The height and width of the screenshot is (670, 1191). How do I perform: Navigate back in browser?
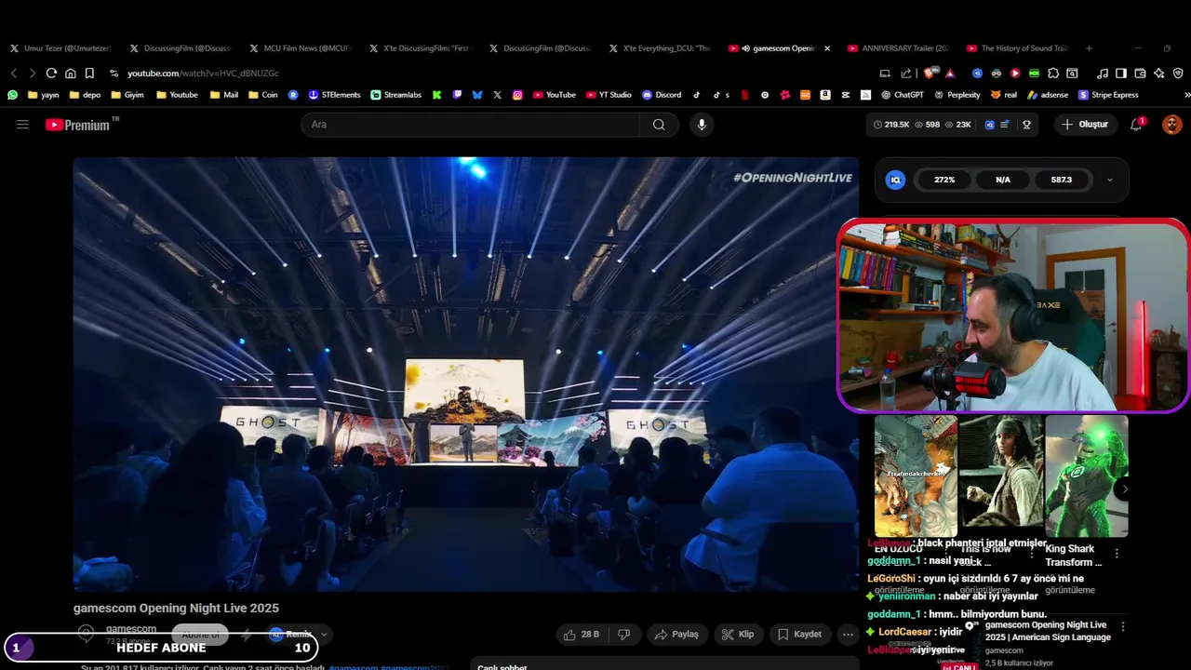[x=14, y=74]
